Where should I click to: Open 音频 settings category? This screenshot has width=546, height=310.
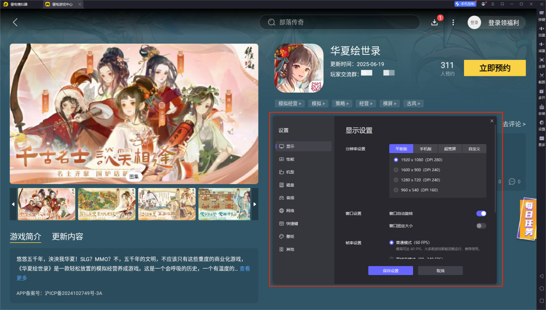tap(304, 198)
